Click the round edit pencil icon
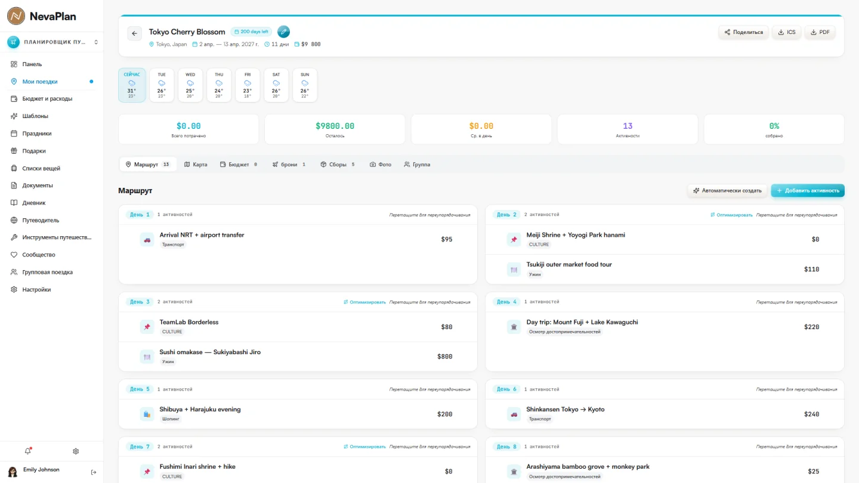Image resolution: width=859 pixels, height=483 pixels. (283, 32)
